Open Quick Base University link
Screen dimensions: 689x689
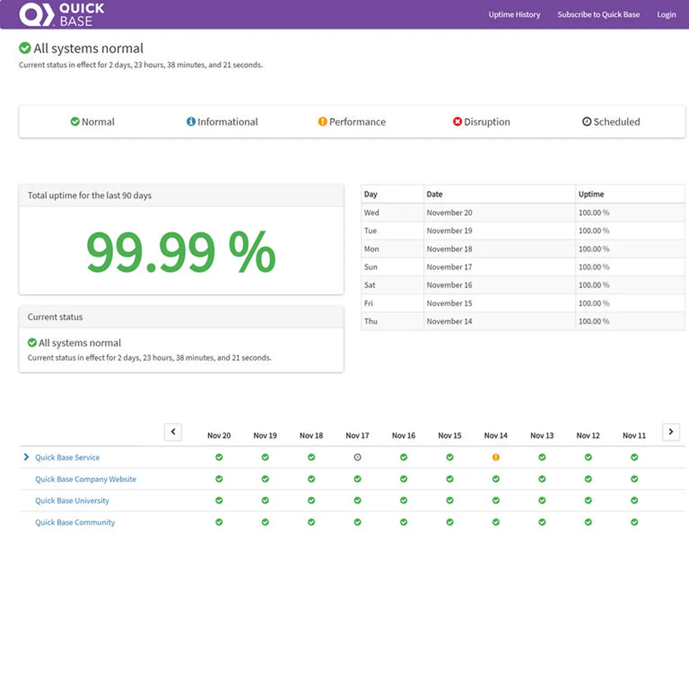coord(72,501)
